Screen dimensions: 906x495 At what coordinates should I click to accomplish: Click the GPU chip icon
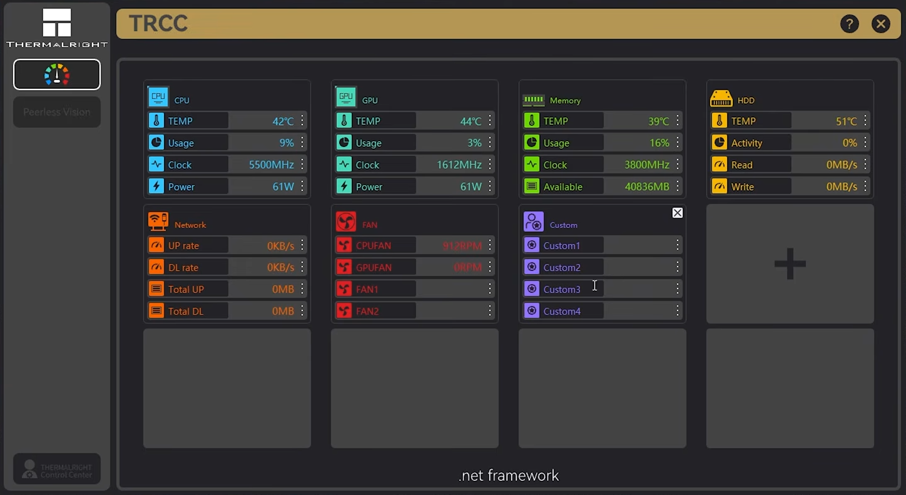pos(345,97)
